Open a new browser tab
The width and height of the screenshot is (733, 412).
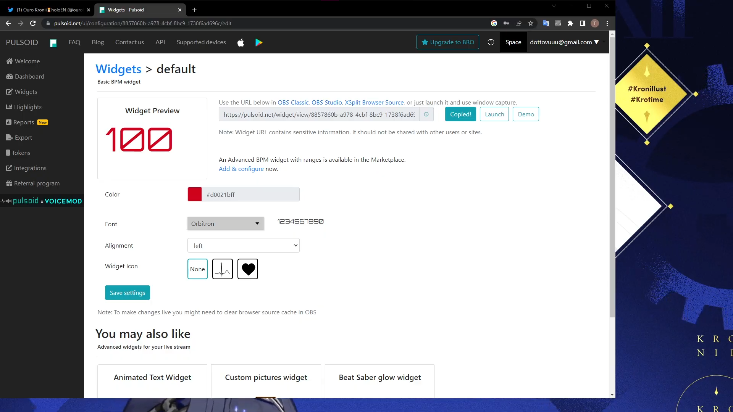(x=194, y=10)
